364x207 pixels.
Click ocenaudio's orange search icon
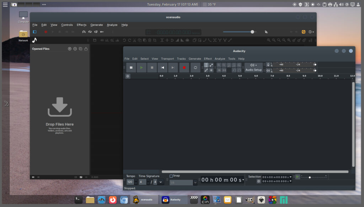(304, 32)
